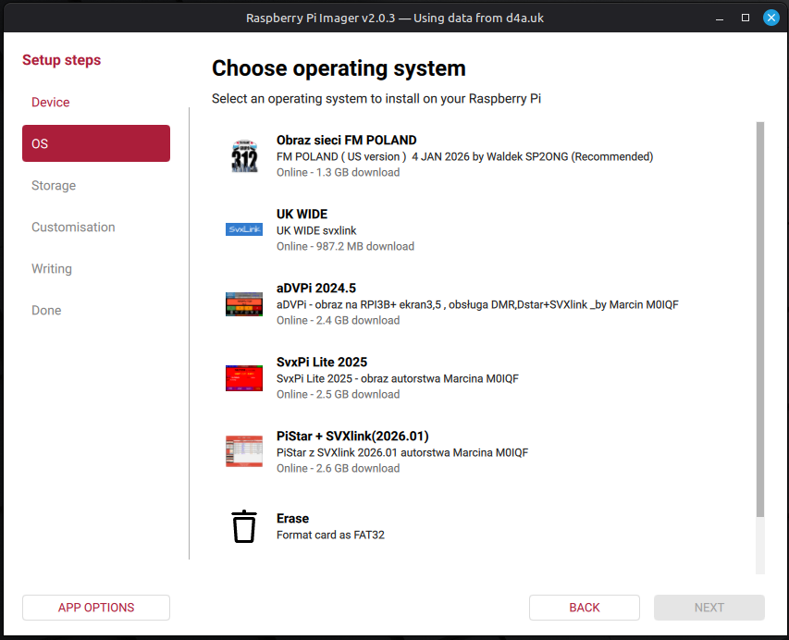This screenshot has width=789, height=640.
Task: Close the Raspberry Pi Imager window
Action: coord(771,18)
